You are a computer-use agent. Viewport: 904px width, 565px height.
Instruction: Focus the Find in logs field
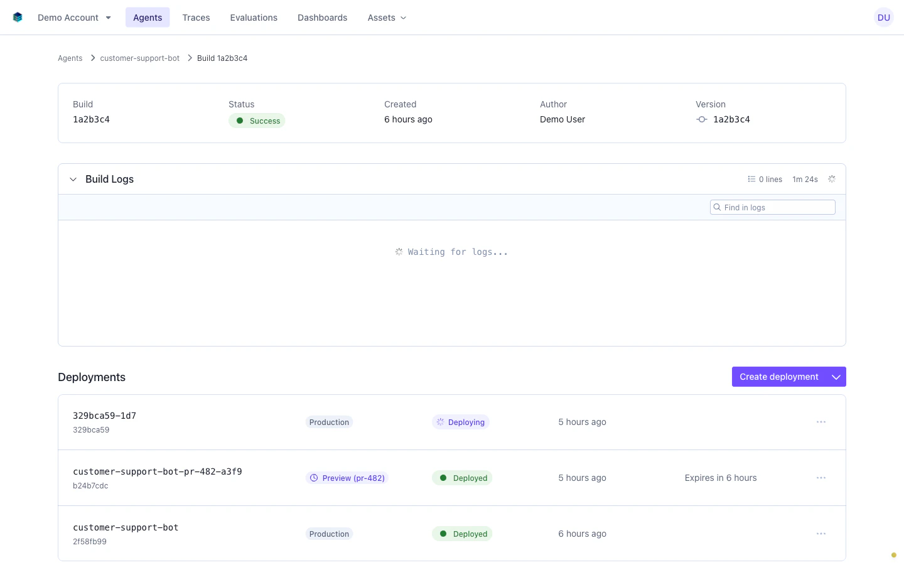[772, 207]
